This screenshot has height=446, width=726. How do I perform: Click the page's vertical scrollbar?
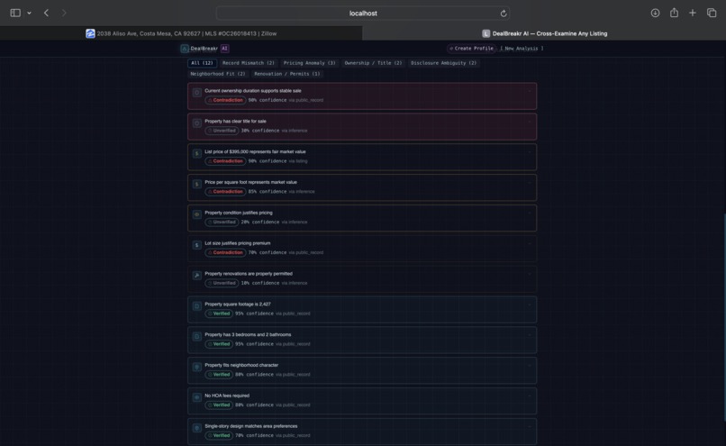click(x=724, y=317)
